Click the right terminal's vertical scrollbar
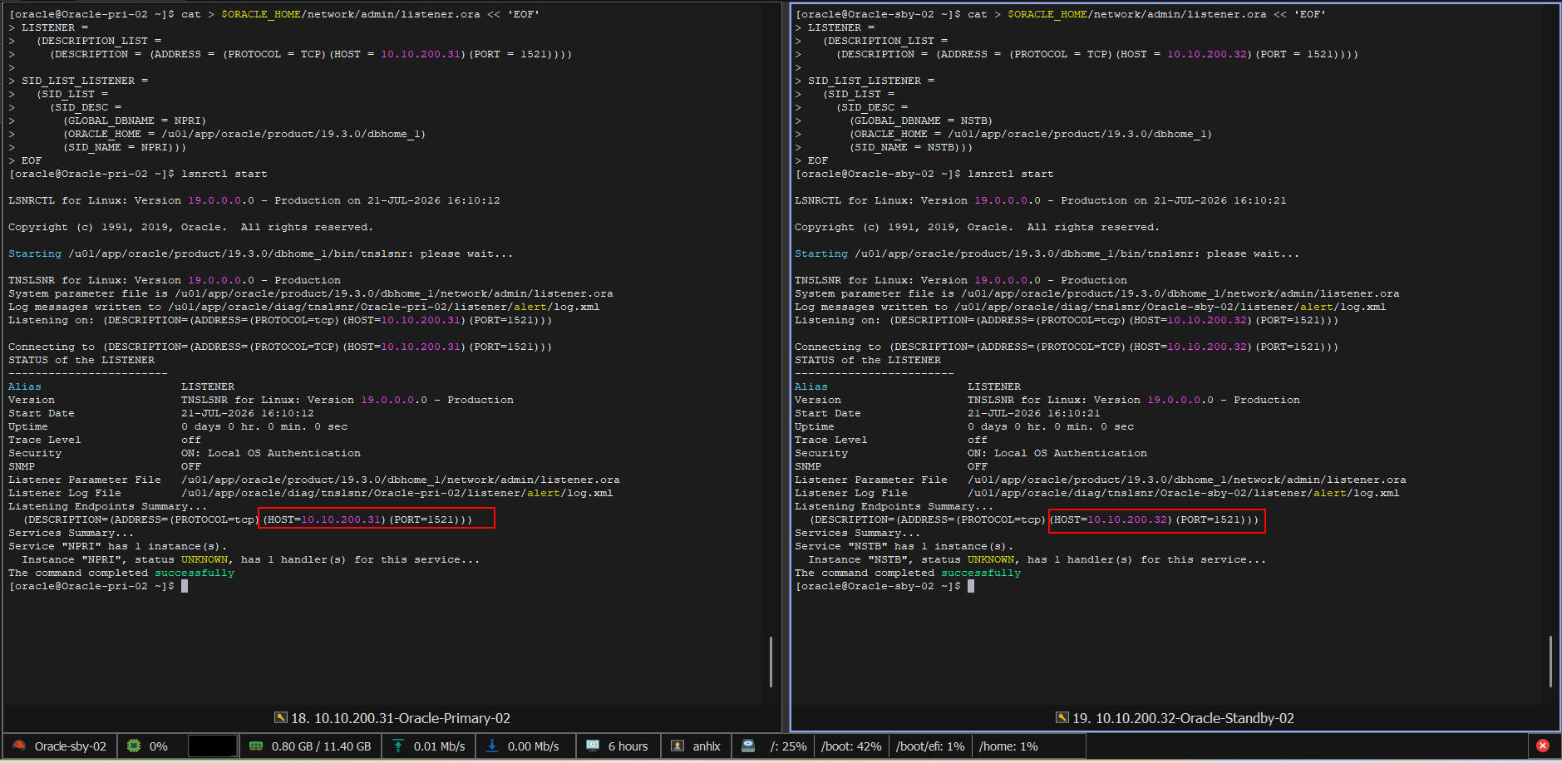Image resolution: width=1562 pixels, height=763 pixels. point(1550,662)
